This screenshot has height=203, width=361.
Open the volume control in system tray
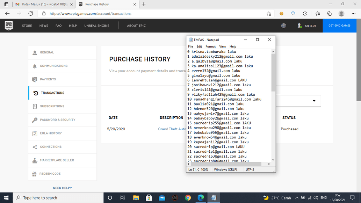point(316,198)
